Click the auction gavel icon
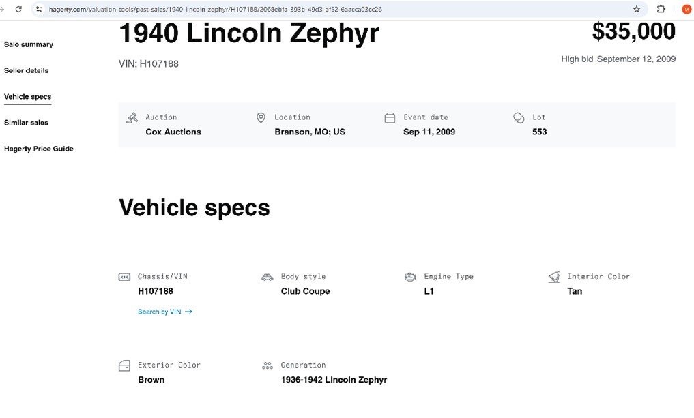Screen dimensions: 694x418 (132, 118)
